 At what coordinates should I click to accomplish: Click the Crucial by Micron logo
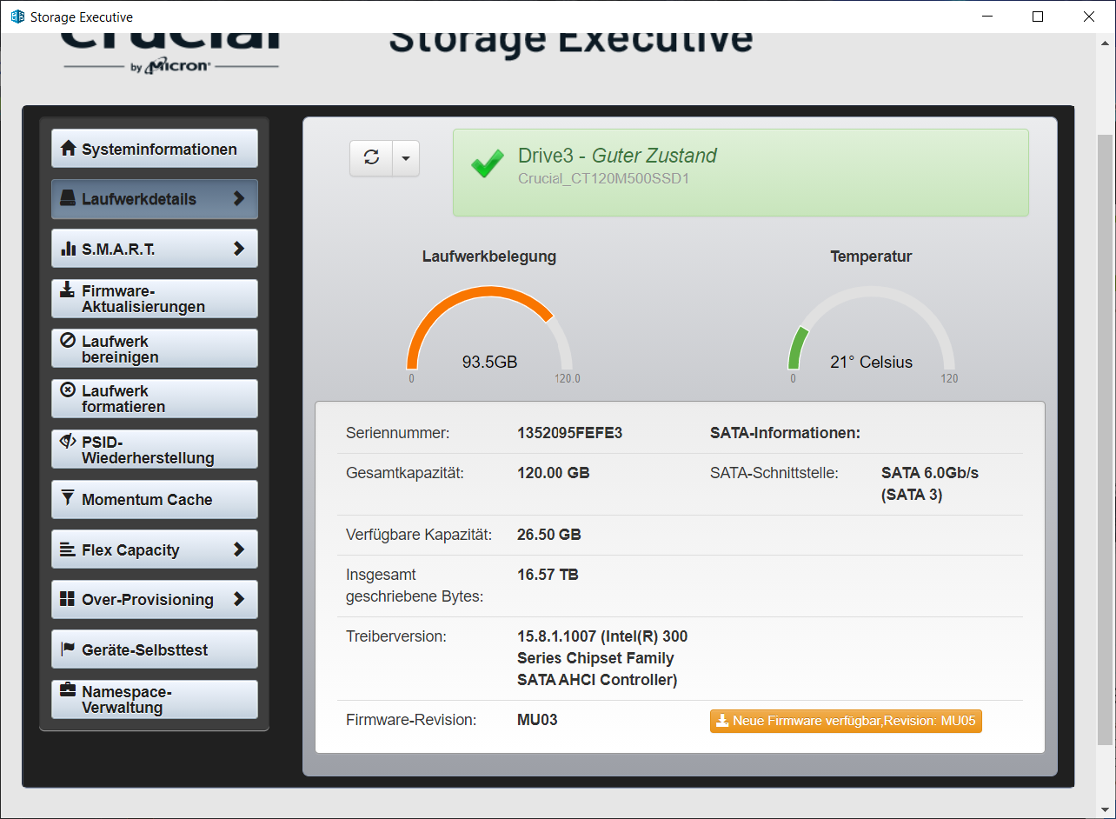(x=170, y=55)
